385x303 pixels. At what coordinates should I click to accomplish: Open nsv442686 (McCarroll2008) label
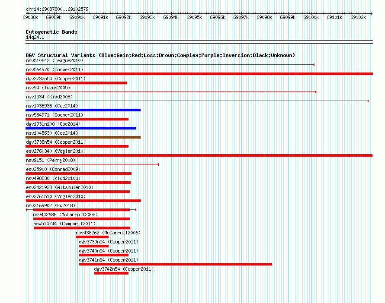tap(65, 215)
